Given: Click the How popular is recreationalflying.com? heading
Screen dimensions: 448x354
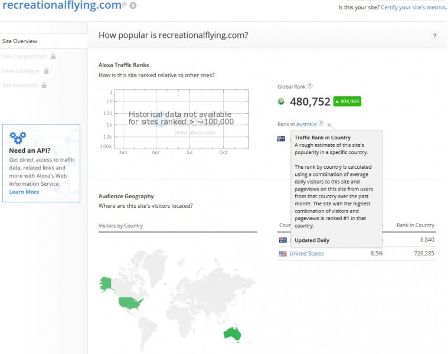Looking at the screenshot, I should 174,35.
